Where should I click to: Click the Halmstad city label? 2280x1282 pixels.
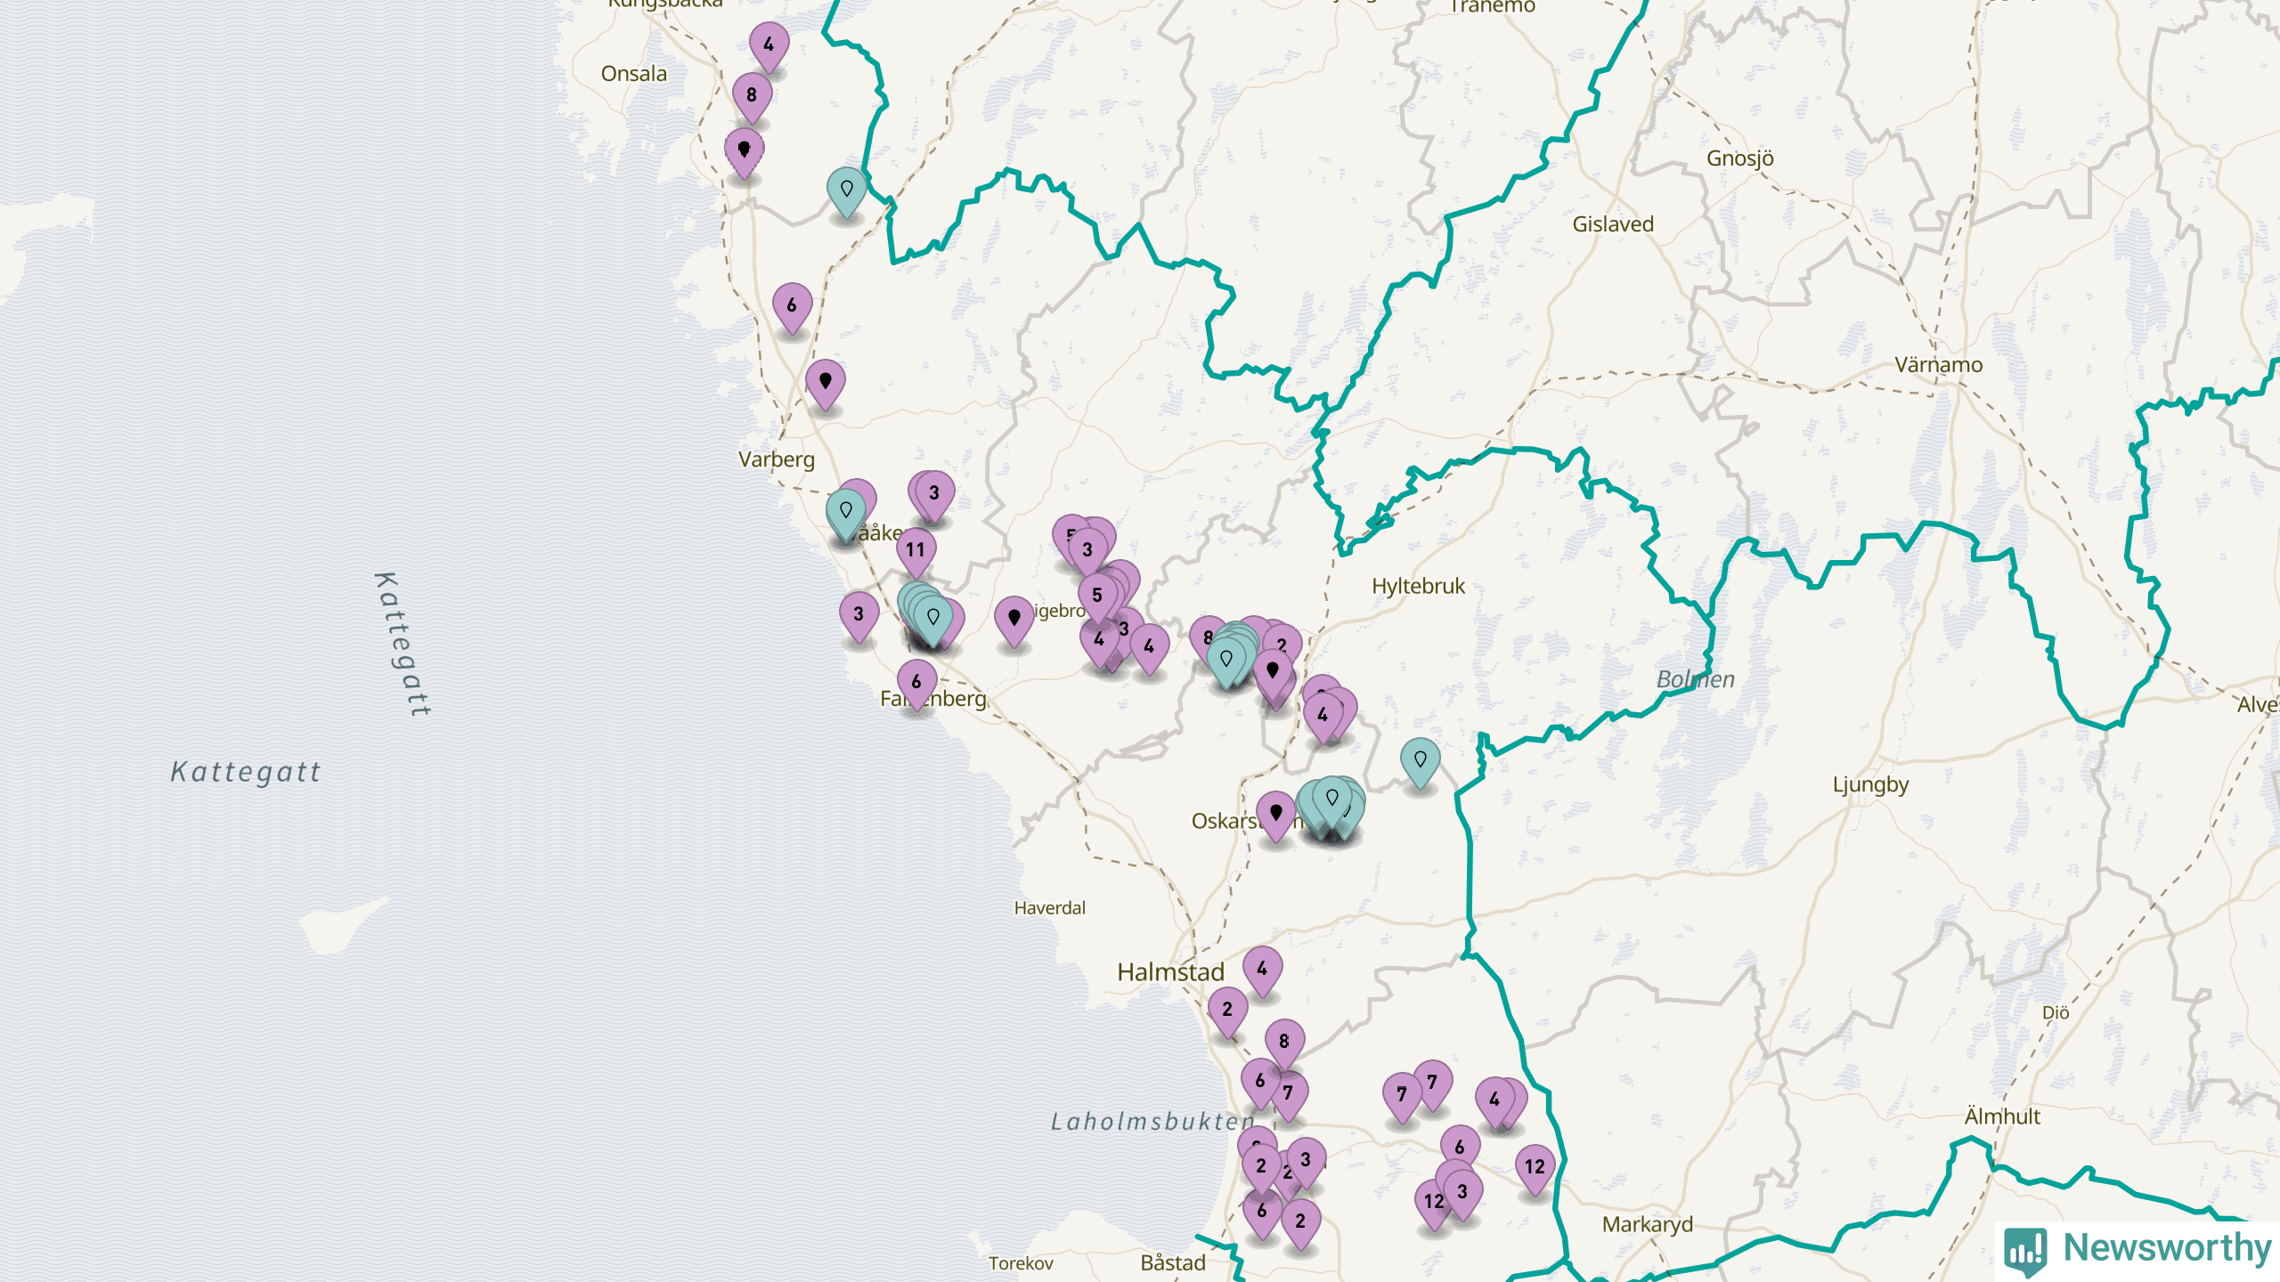[x=1170, y=972]
